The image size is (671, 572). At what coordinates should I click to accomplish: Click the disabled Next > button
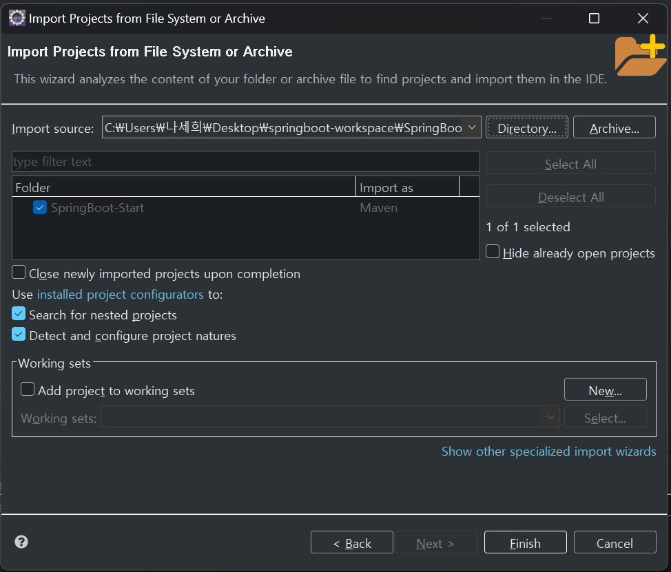[435, 542]
